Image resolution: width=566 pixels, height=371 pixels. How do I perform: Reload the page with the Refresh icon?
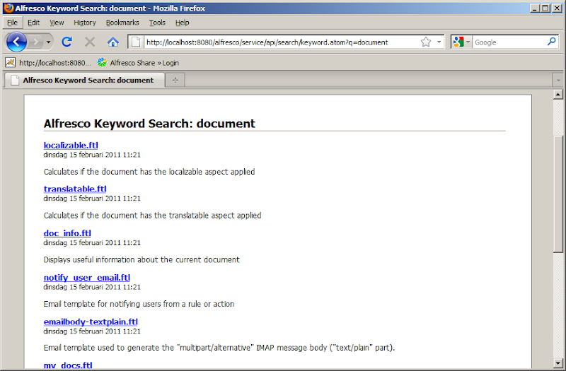click(x=67, y=42)
